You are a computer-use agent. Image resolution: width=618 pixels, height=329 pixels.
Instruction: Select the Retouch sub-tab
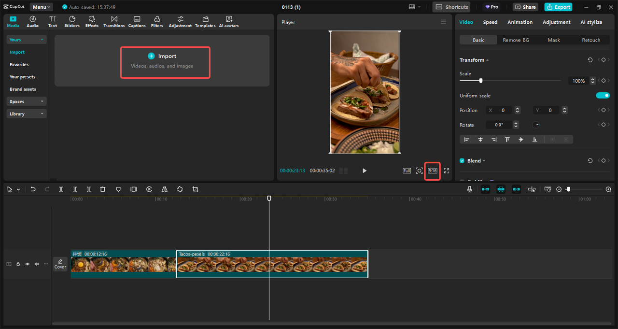pyautogui.click(x=591, y=40)
